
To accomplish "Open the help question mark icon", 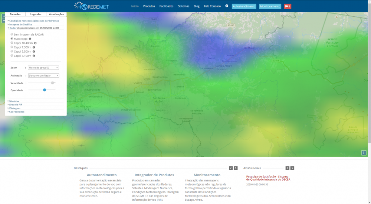I will (227, 6).
